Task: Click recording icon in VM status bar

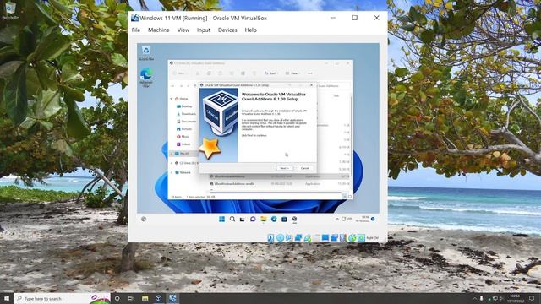Action: point(335,238)
